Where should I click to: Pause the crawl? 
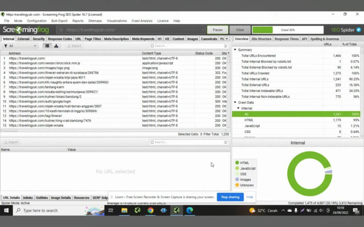[x=218, y=30]
